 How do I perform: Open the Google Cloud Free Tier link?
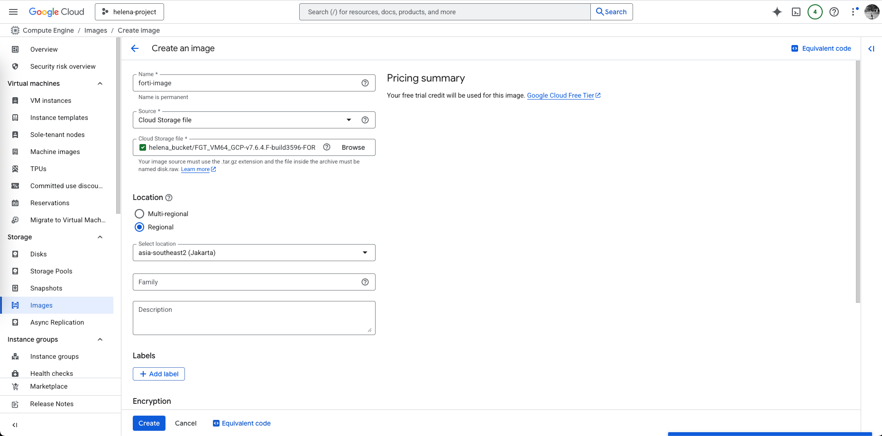560,95
